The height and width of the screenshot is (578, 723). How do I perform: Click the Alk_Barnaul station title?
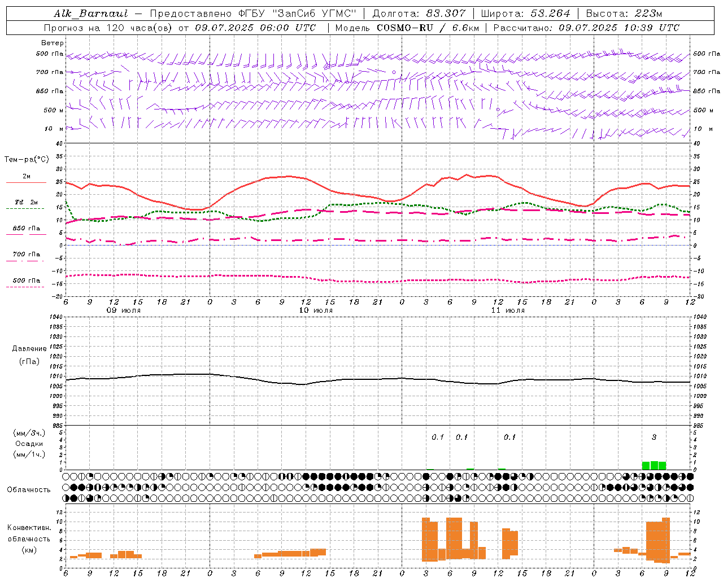coord(91,14)
